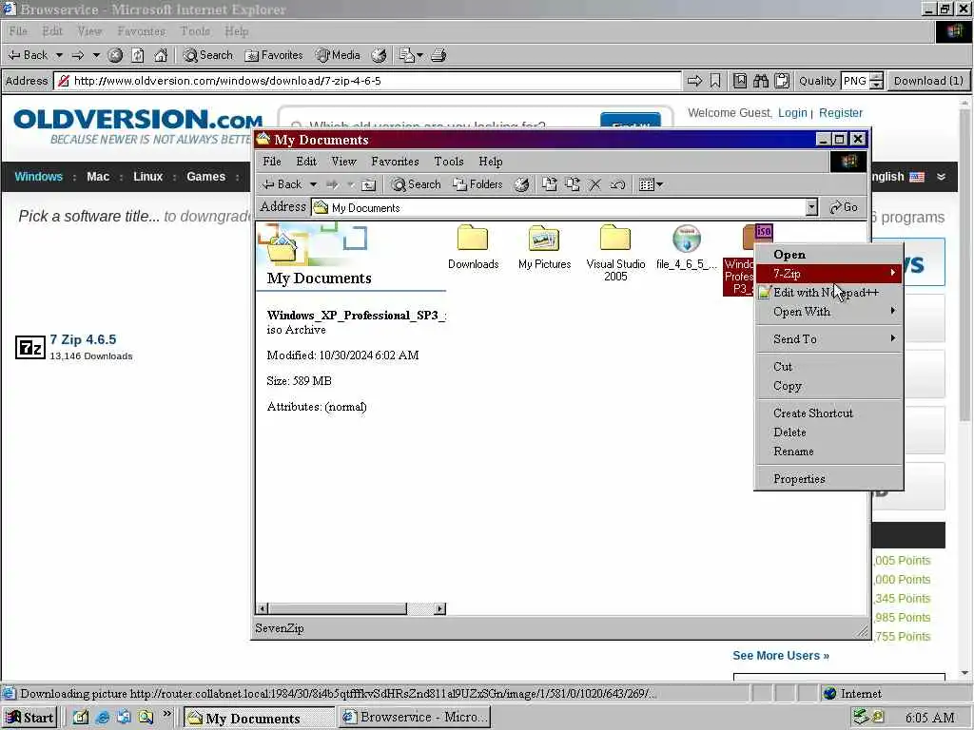Screen dimensions: 974x730
Task: Click the Download (1) button
Action: (928, 81)
